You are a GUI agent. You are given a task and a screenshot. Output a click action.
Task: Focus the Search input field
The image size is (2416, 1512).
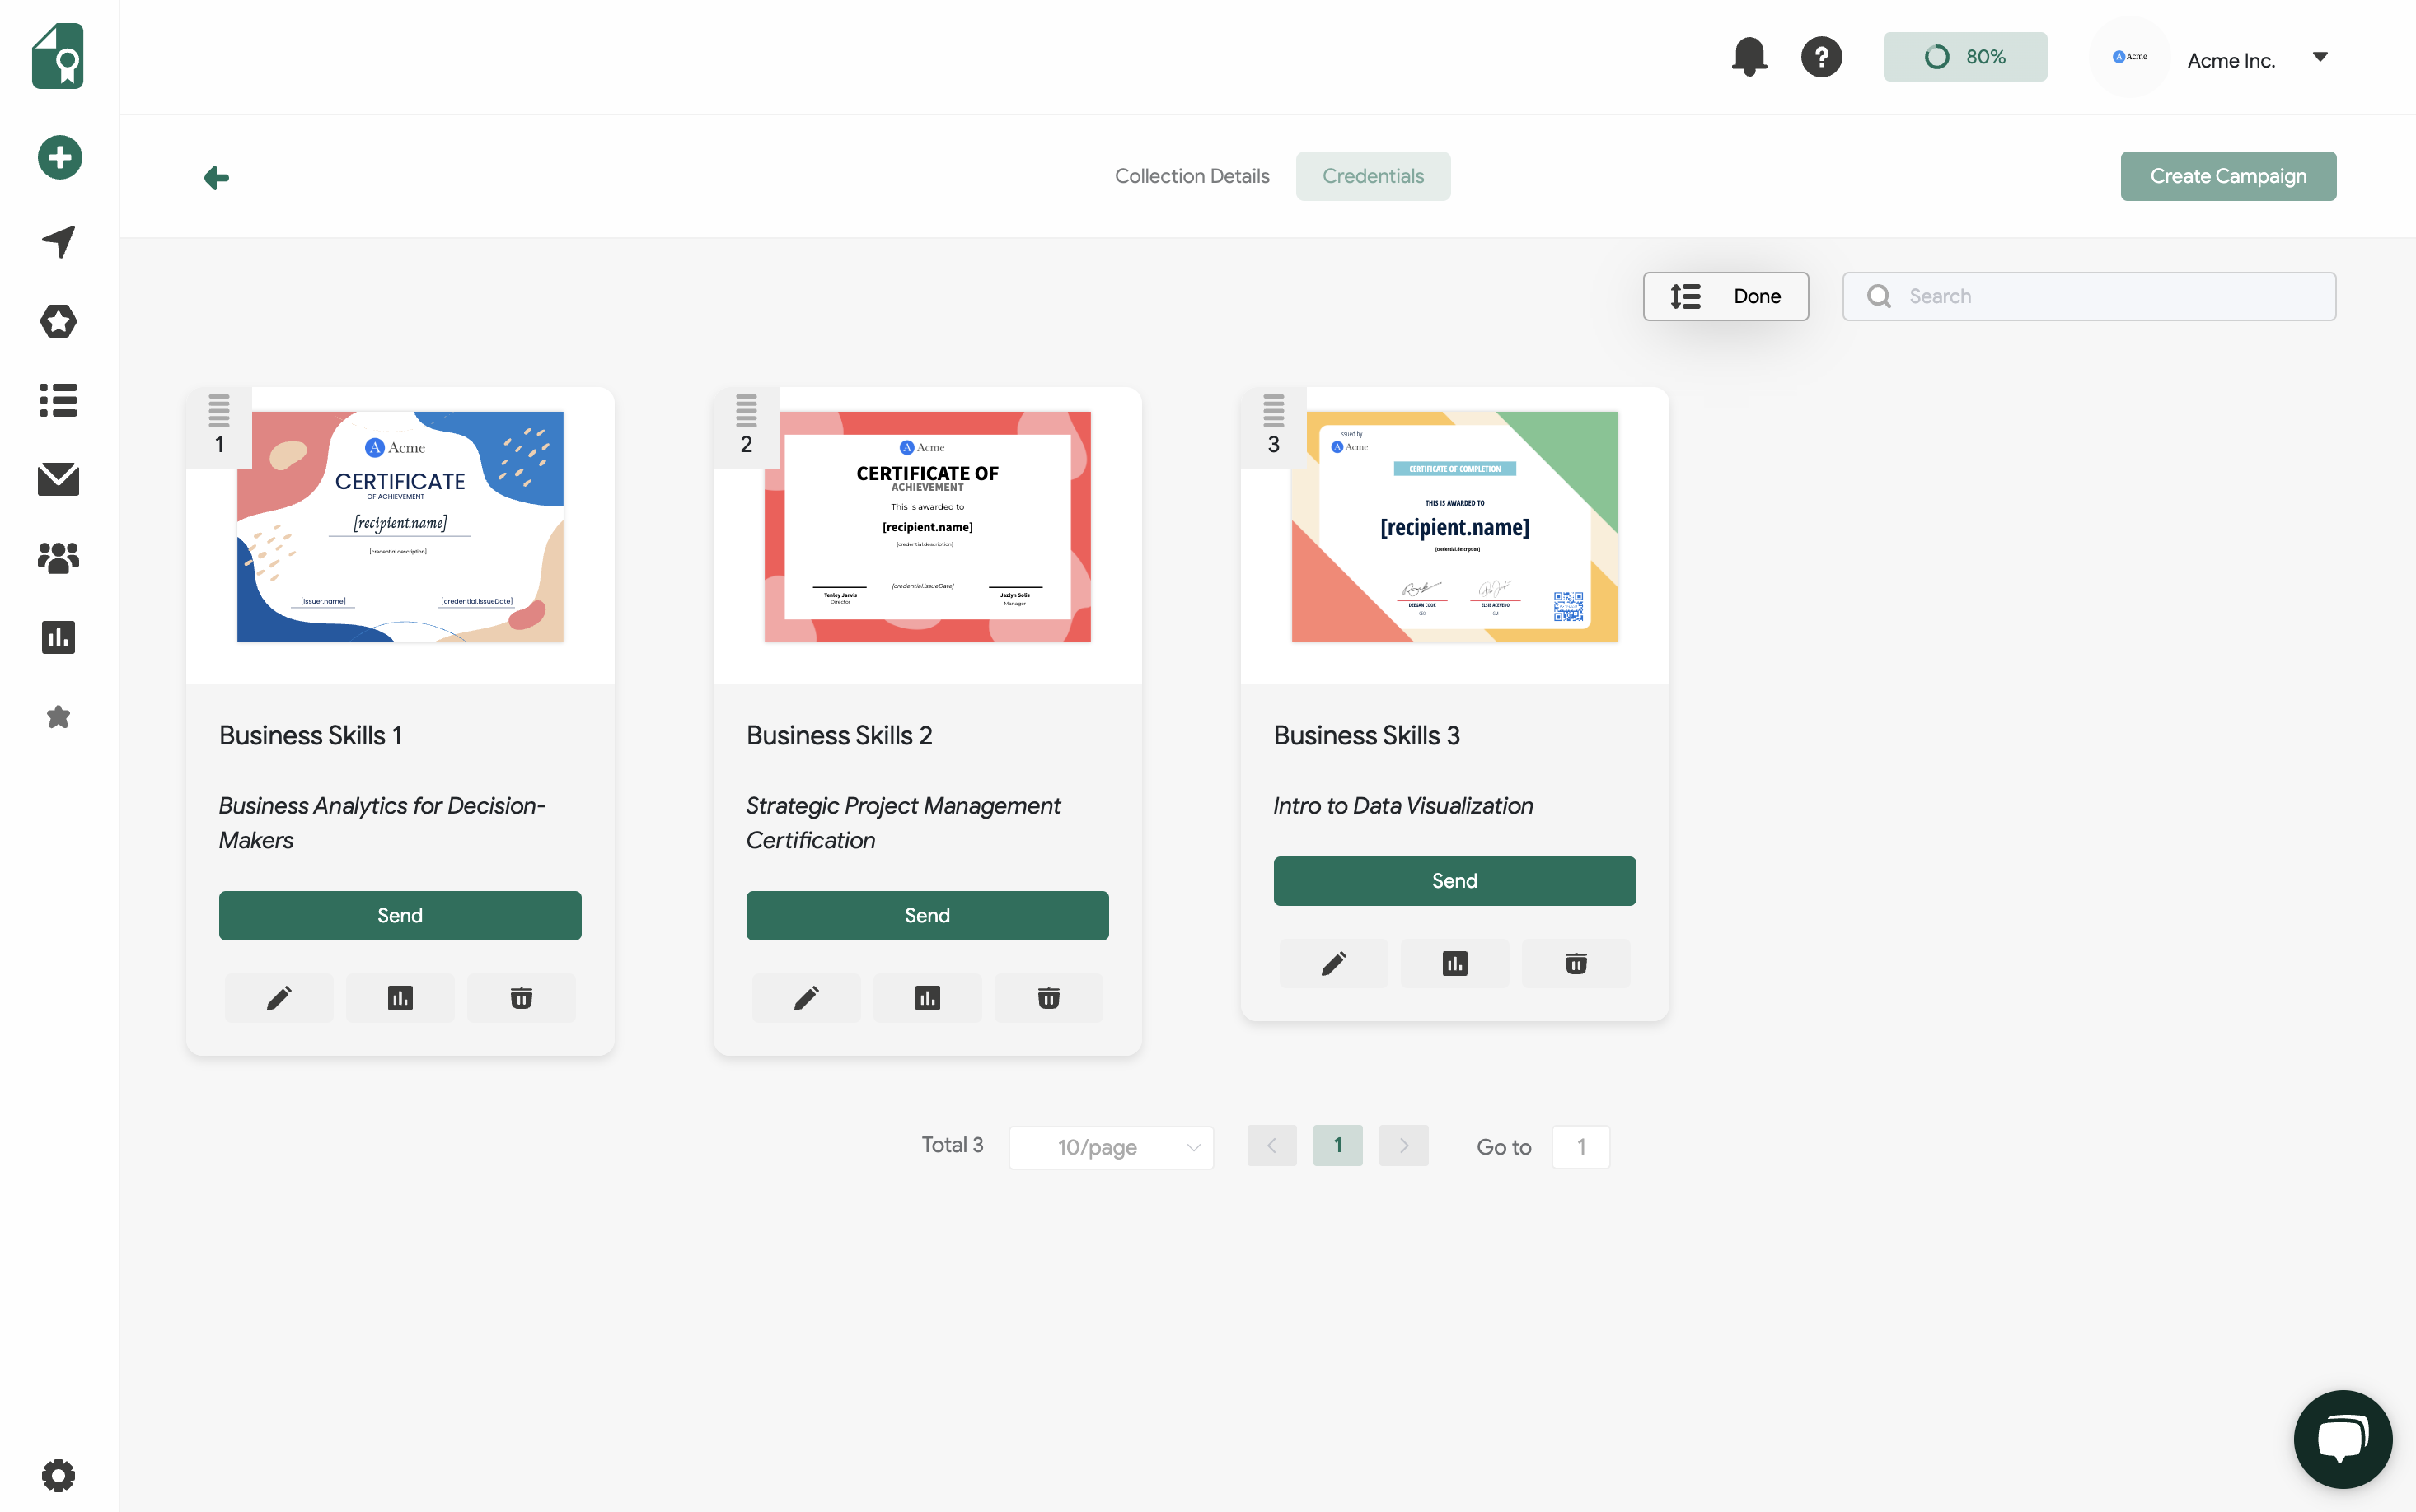[x=2089, y=296]
